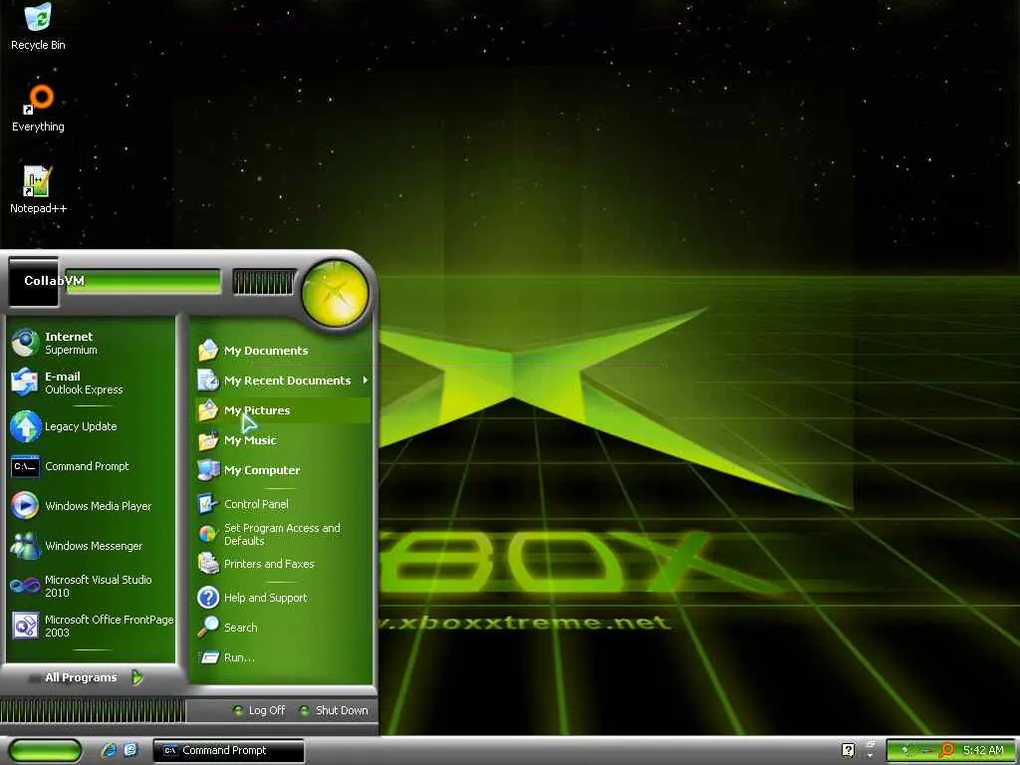Click the Log Off button
This screenshot has height=765, width=1020.
tap(259, 710)
